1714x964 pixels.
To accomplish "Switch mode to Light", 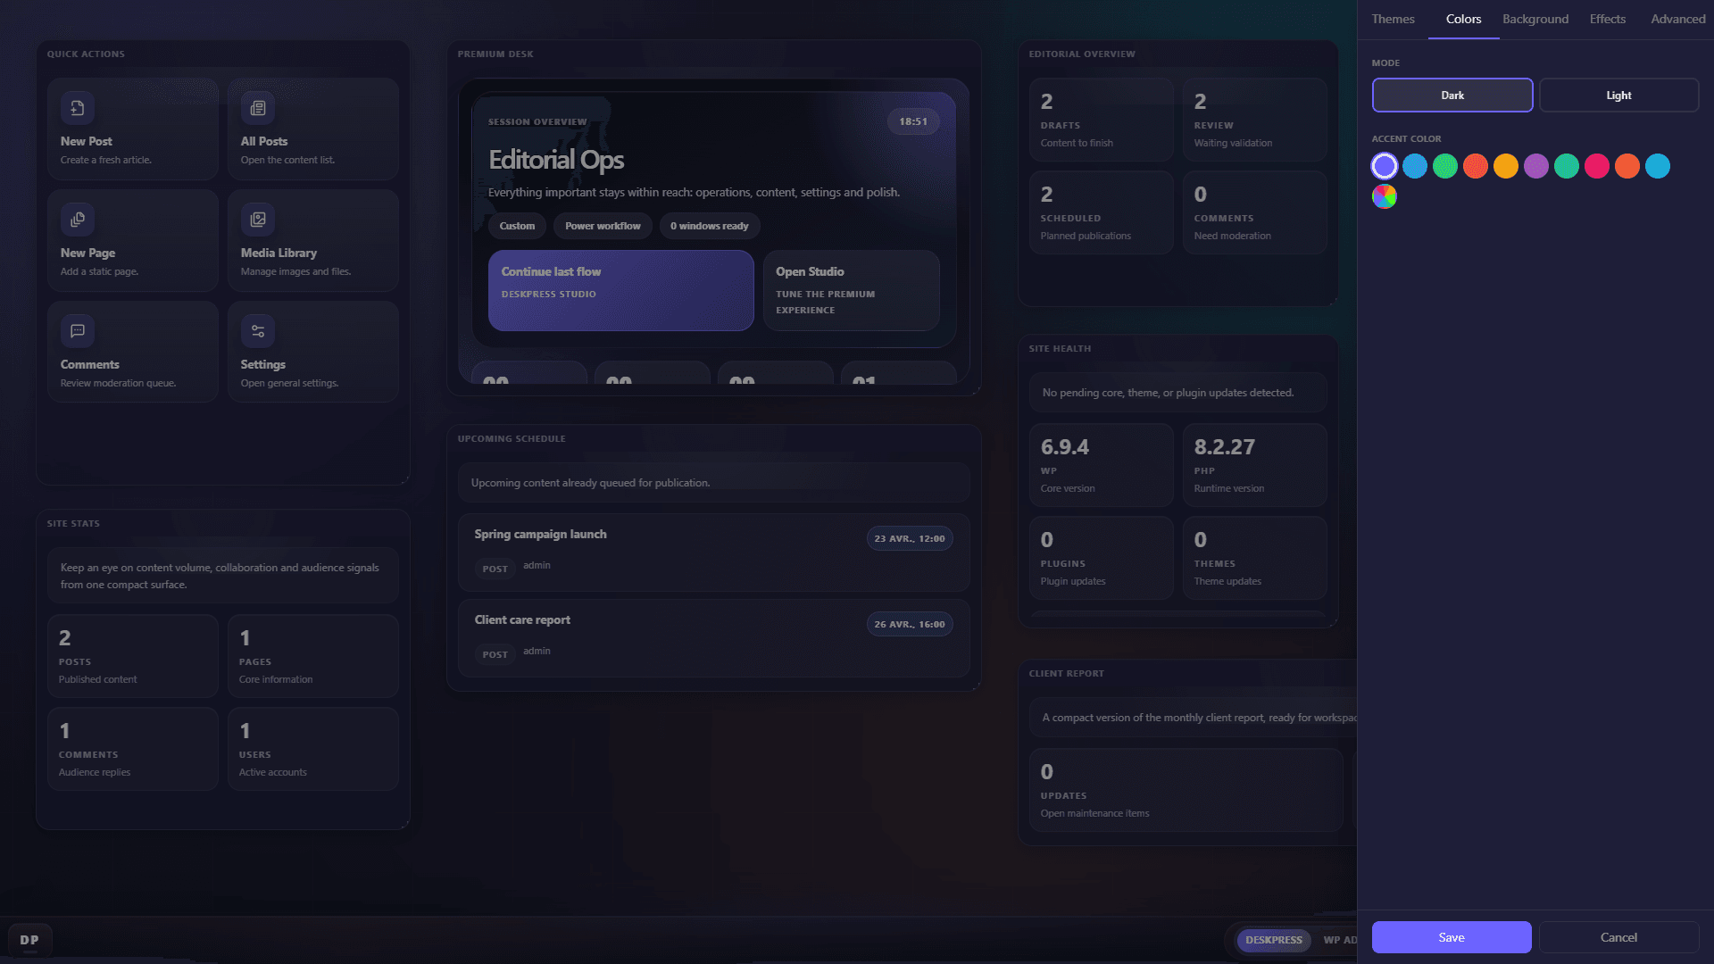I will pyautogui.click(x=1618, y=95).
